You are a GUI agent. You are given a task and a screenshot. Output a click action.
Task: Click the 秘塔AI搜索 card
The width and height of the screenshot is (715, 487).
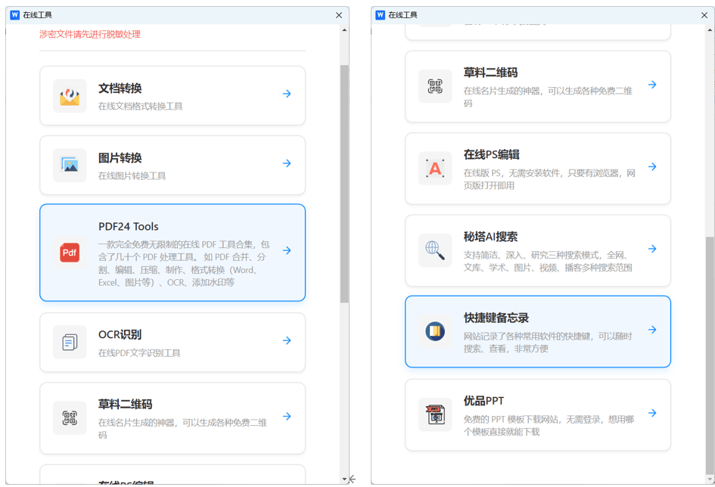coord(537,250)
